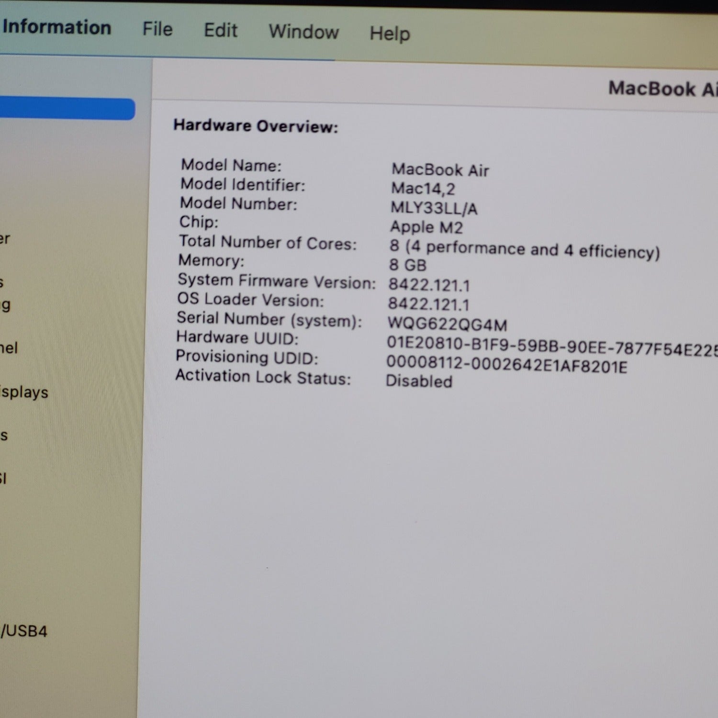The height and width of the screenshot is (718, 718).
Task: Click the System Firmware Version value 8422.121.1
Action: (x=429, y=285)
